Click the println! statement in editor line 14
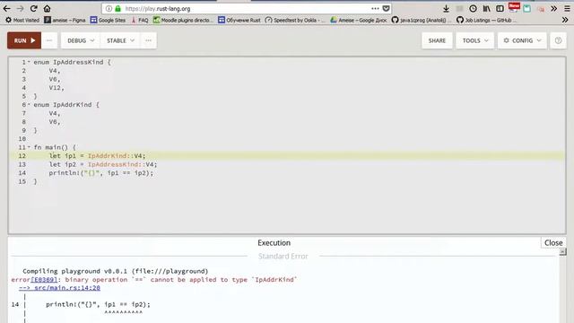This screenshot has width=574, height=323. (101, 173)
